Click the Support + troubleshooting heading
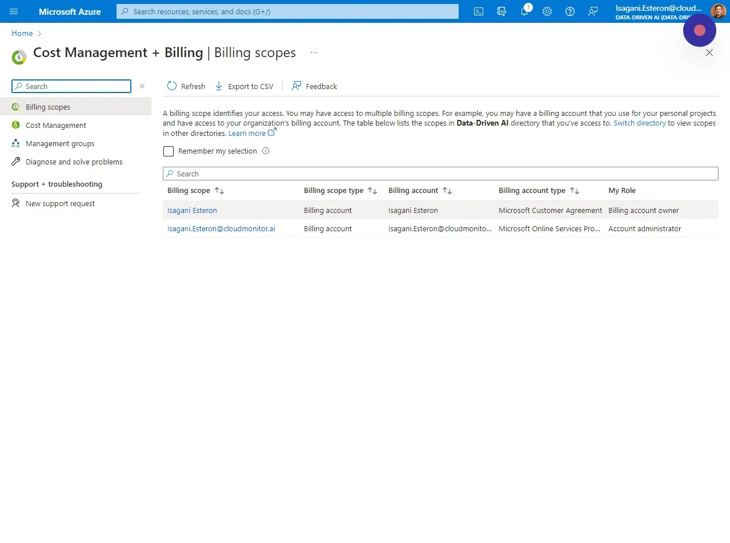730x543 pixels. (x=57, y=184)
